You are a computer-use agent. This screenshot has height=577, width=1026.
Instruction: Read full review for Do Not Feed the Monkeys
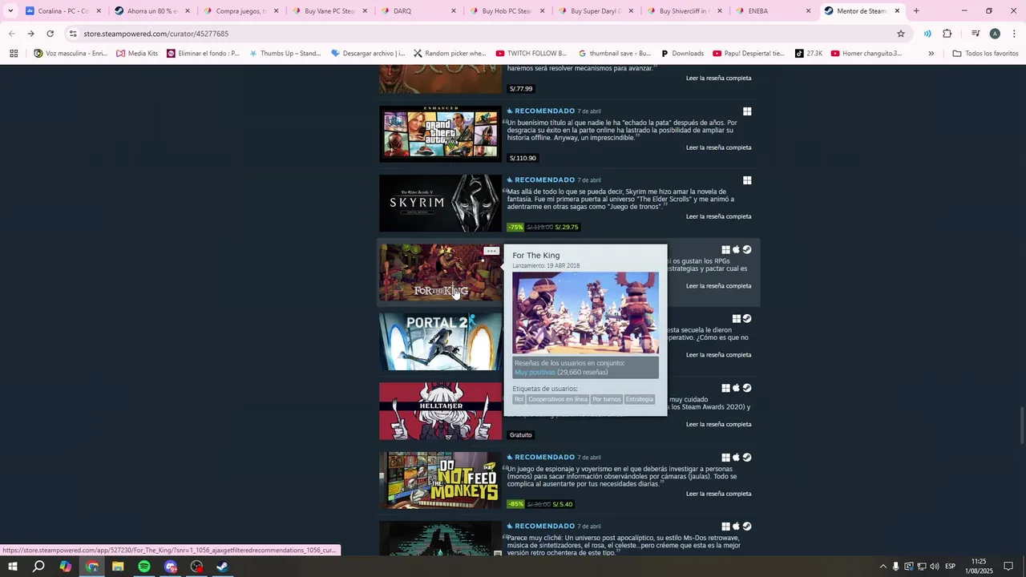coord(718,494)
